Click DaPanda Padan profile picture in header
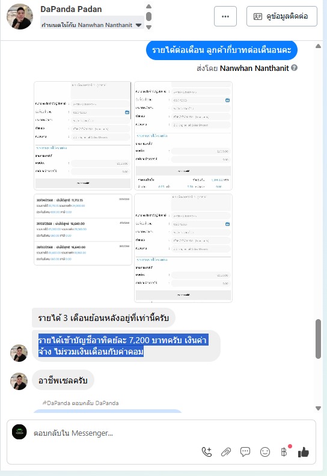The image size is (327, 476). tap(20, 16)
